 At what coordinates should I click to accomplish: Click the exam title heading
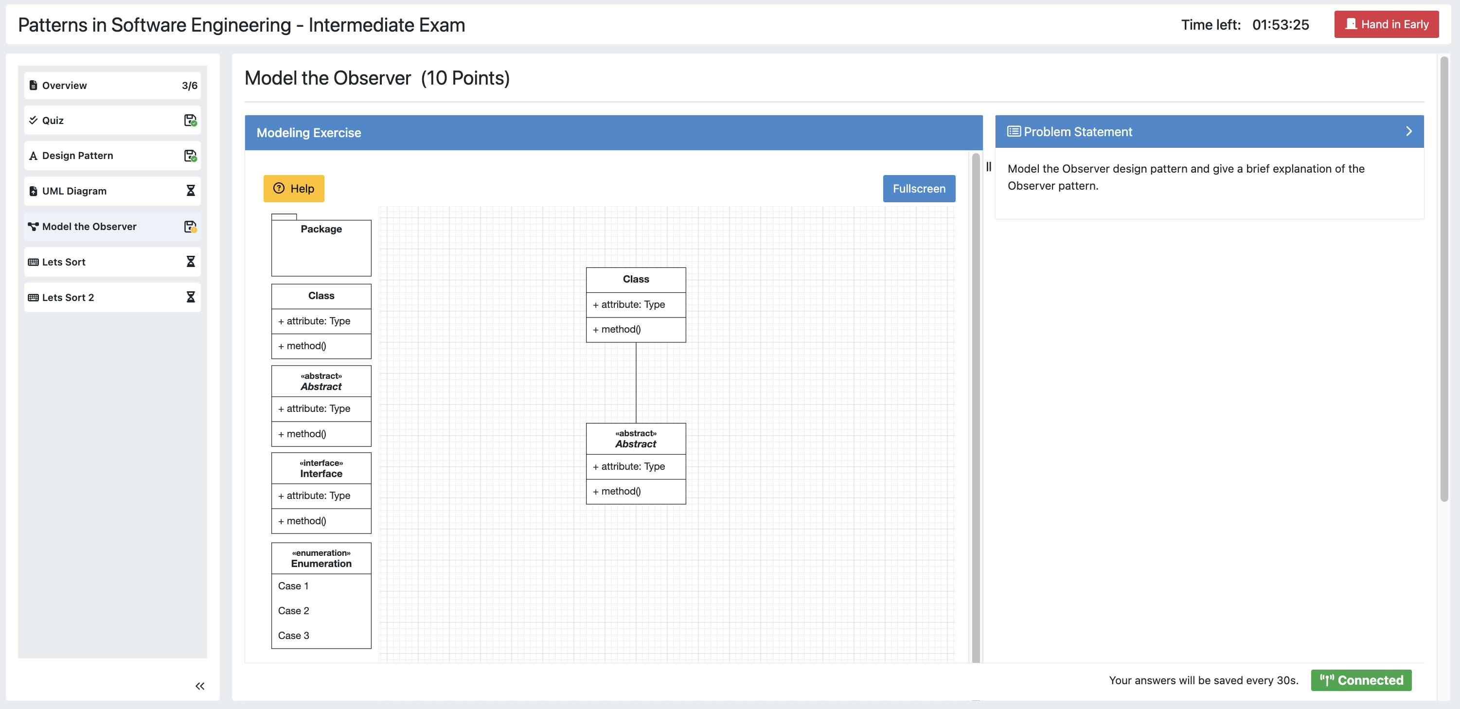(x=241, y=25)
